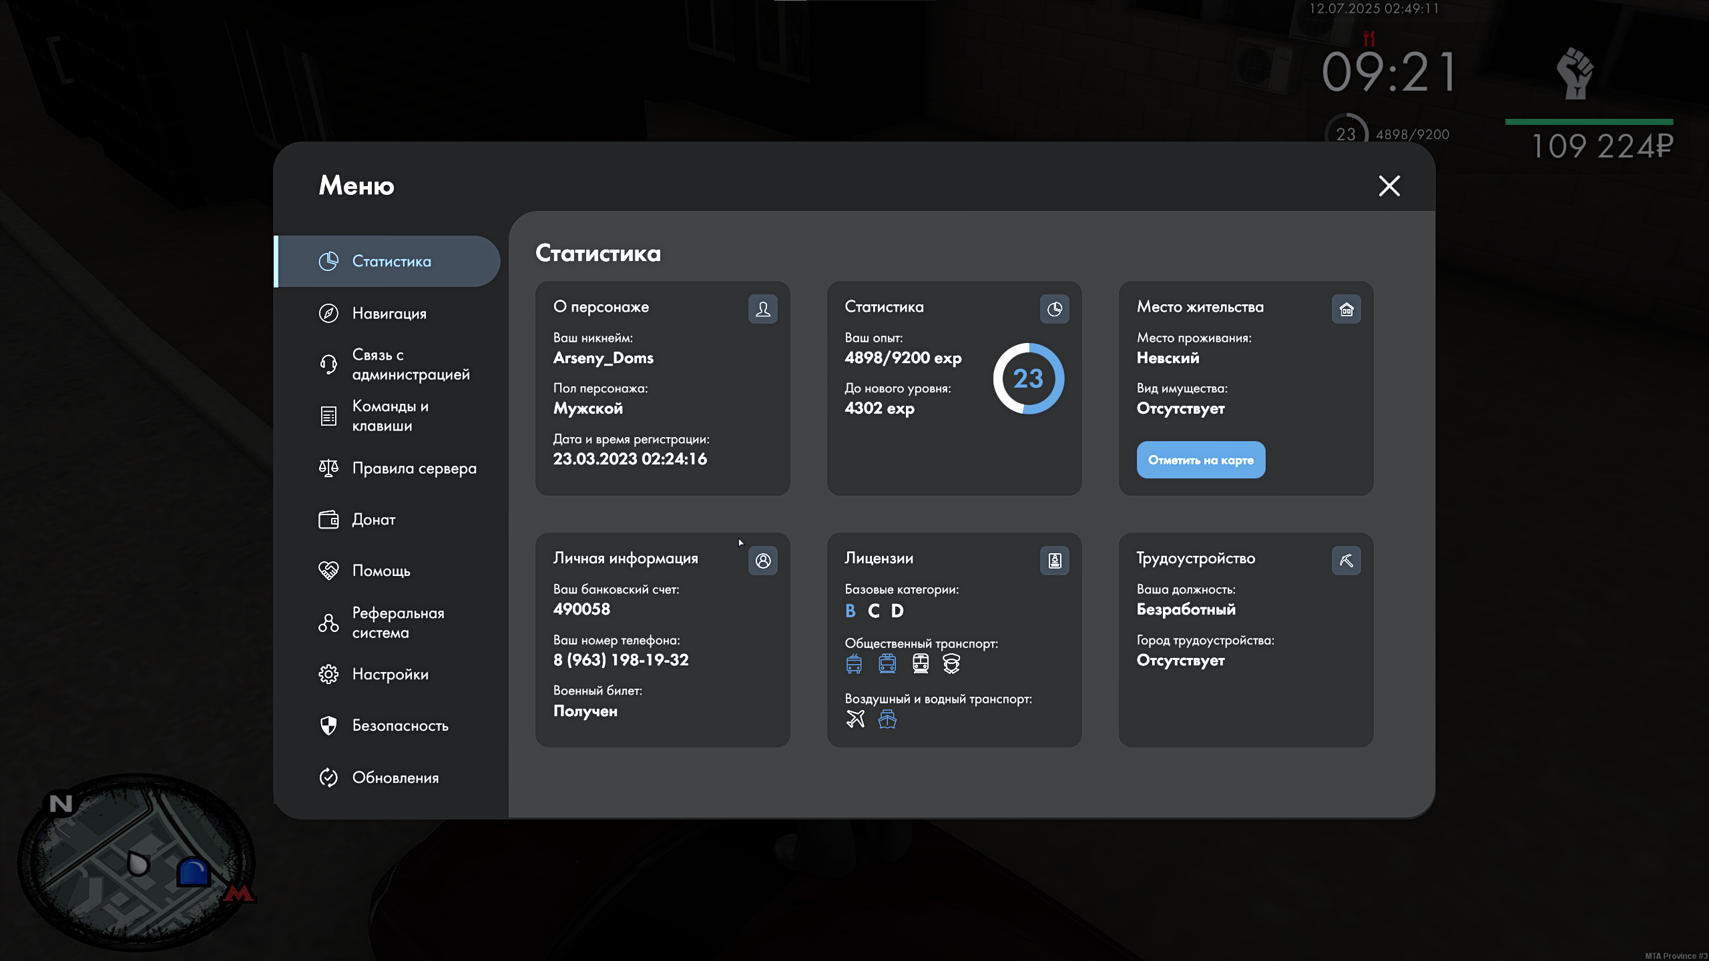Screen dimensions: 1709x961
Task: Click the Отметить на карте button
Action: tap(1201, 460)
